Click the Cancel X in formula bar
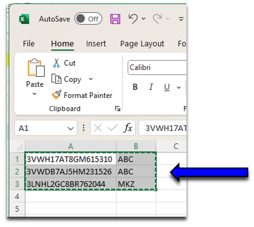This screenshot has width=254, height=227. point(98,128)
